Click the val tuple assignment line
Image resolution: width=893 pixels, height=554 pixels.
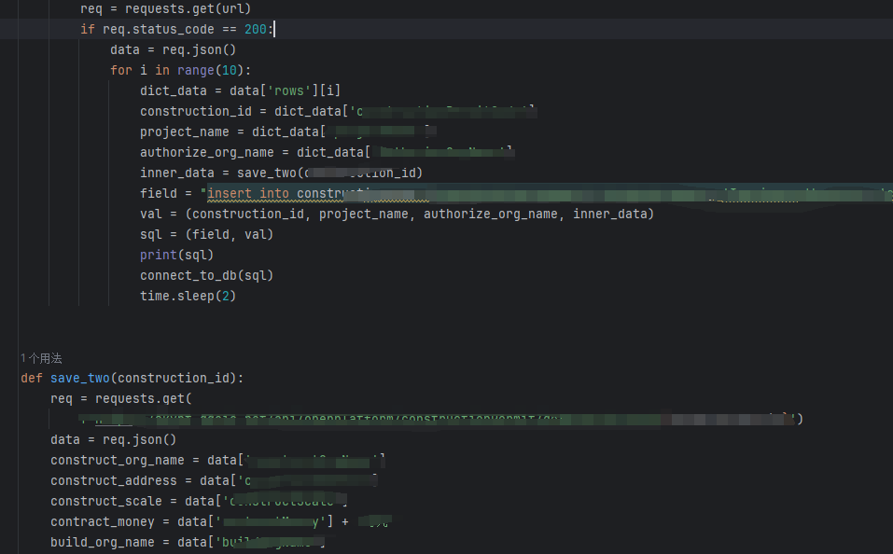pos(397,214)
